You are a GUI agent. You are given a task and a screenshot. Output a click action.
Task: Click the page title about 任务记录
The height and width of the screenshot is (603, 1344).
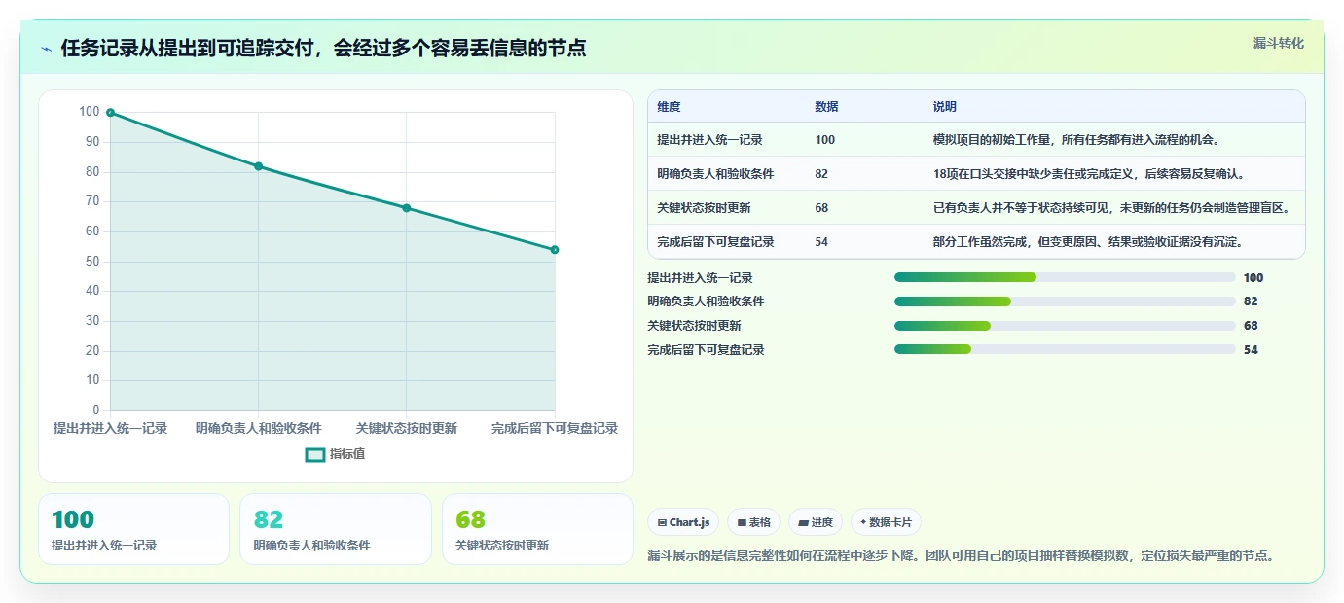tap(323, 49)
